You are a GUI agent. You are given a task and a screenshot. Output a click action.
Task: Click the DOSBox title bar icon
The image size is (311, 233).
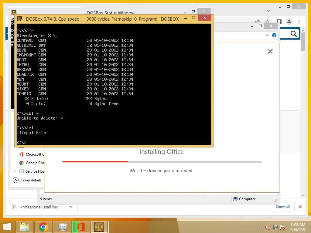20,19
